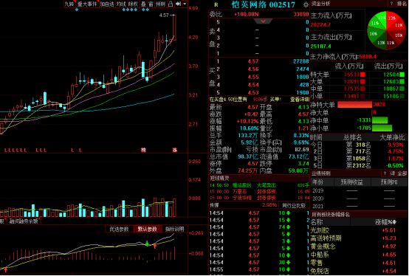Screen dimensions: 409x276
Task: Select the 优选参数 tab
Action: [119, 229]
